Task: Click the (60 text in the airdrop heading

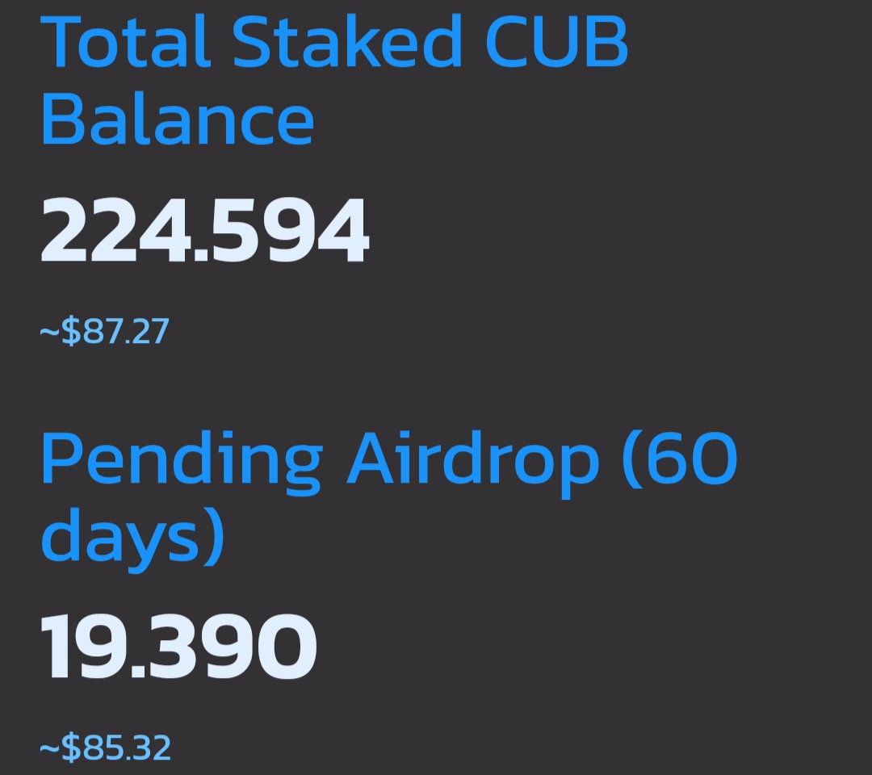Action: pos(679,459)
